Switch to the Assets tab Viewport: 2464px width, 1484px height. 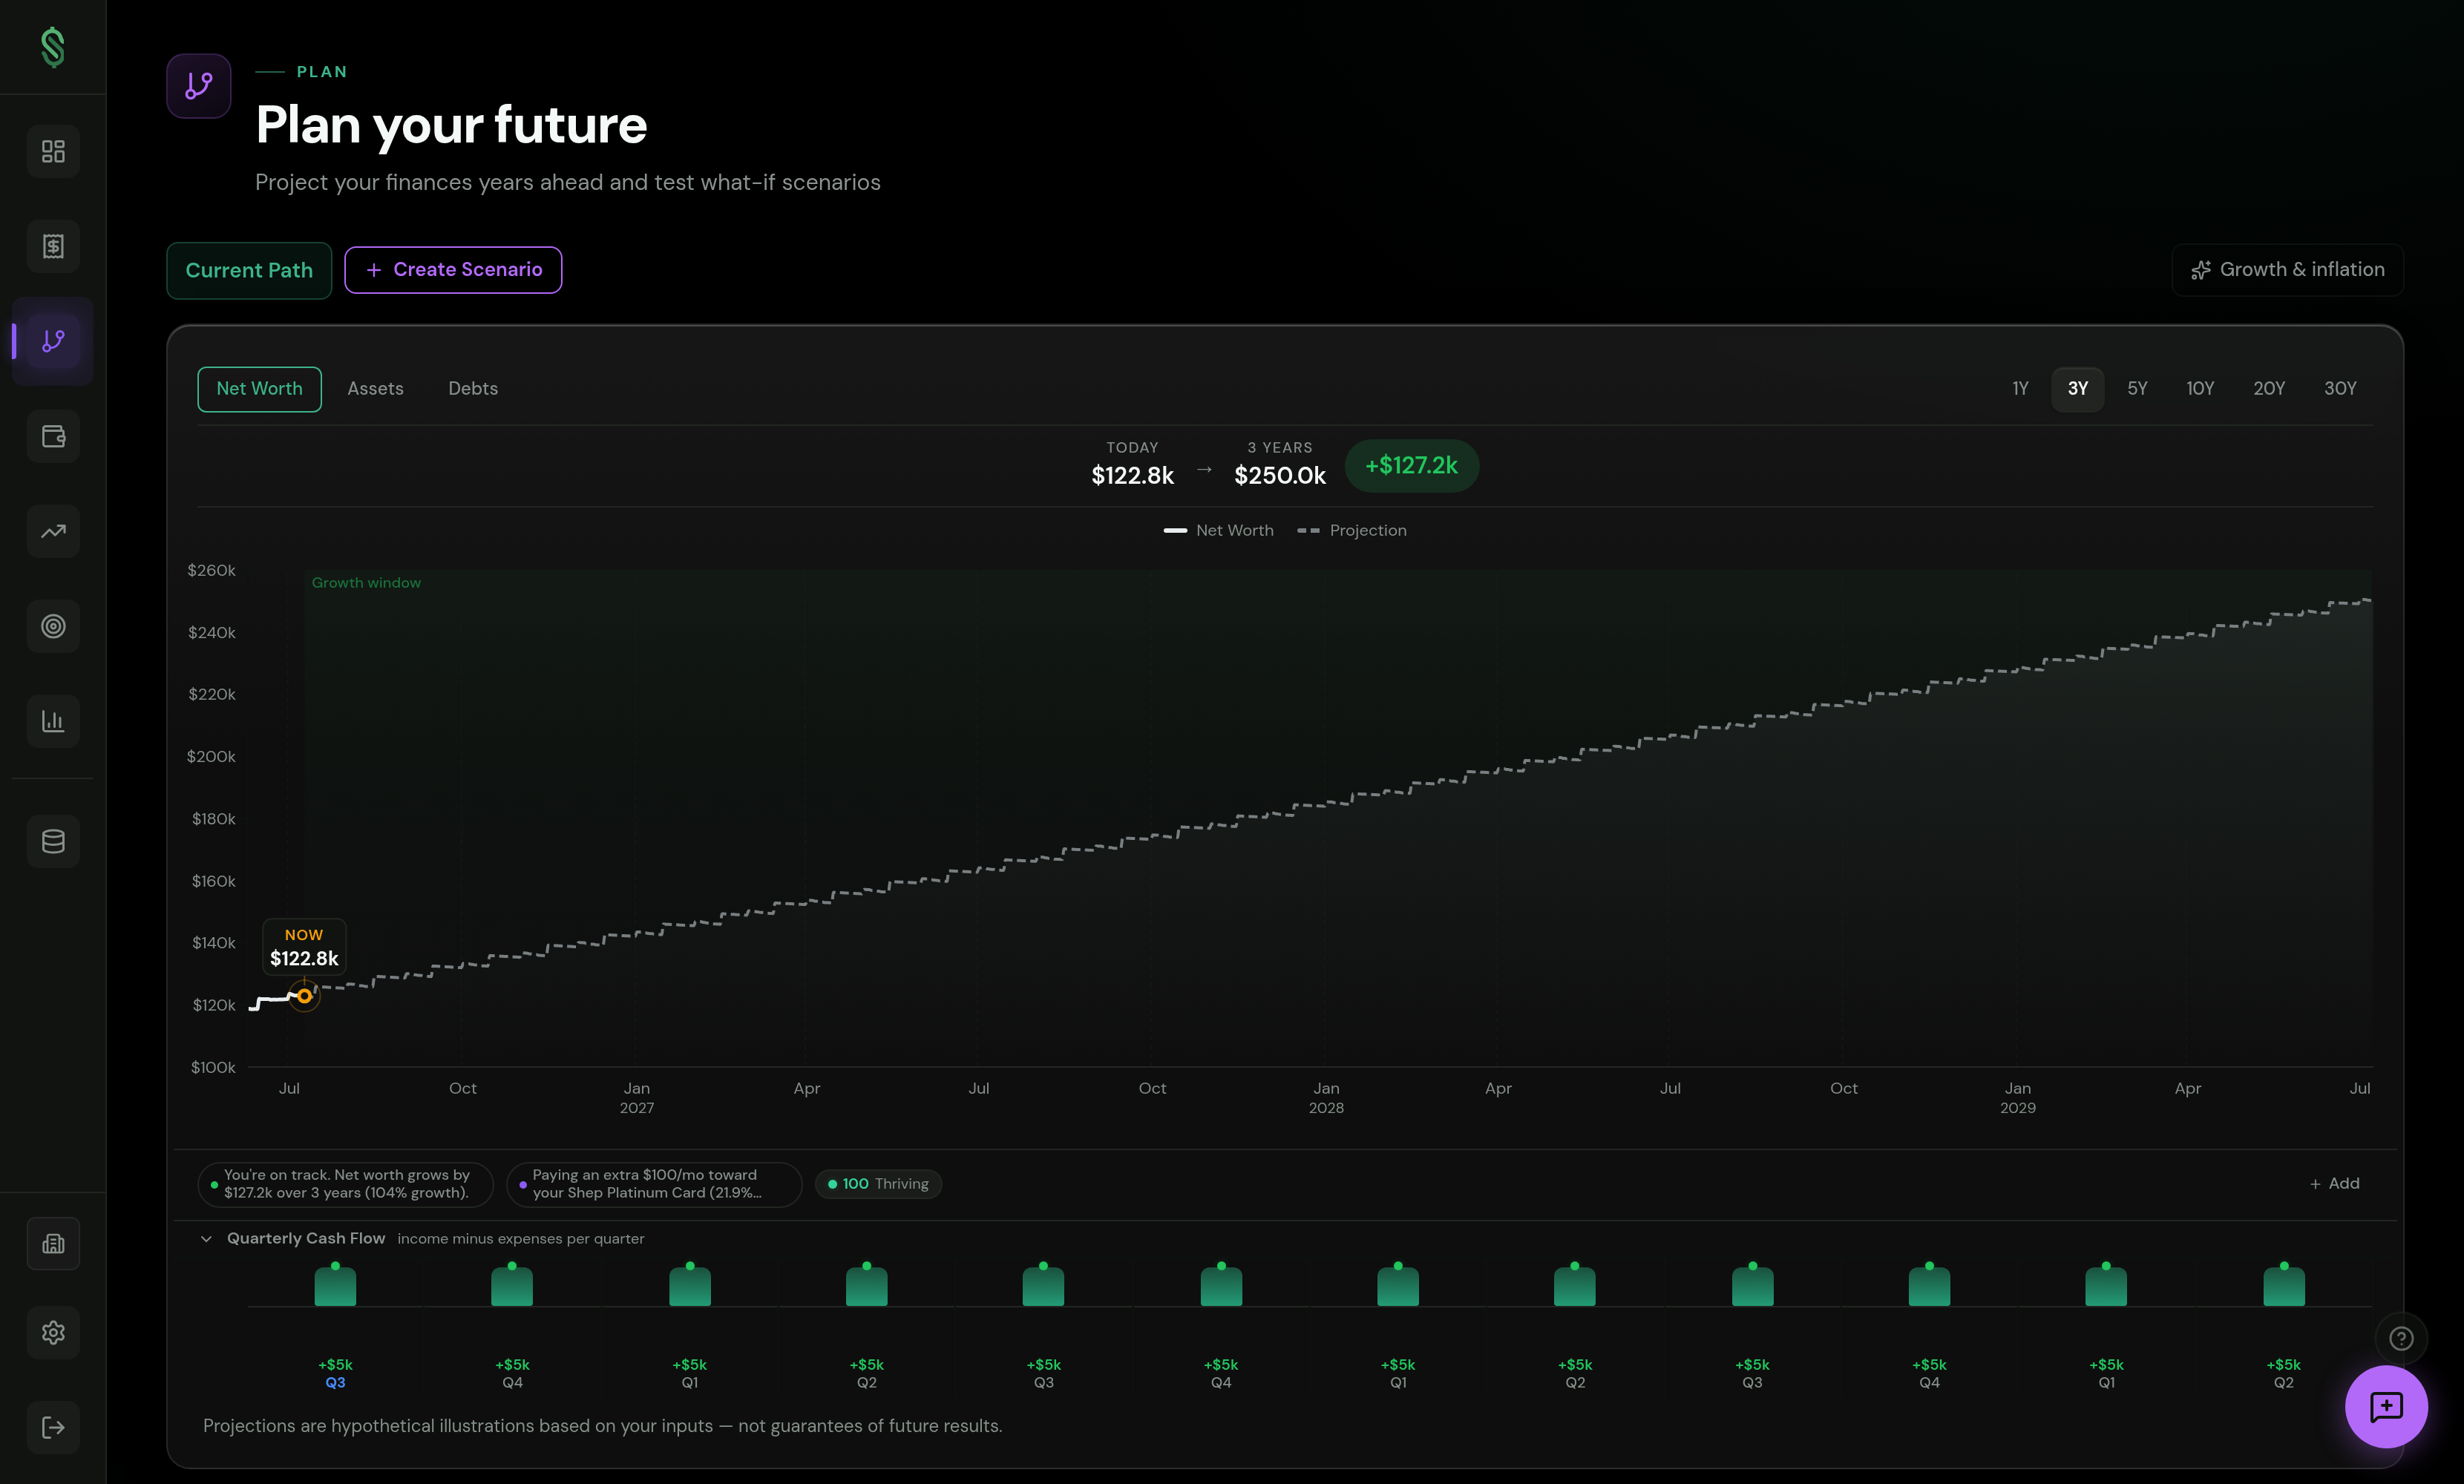375,389
